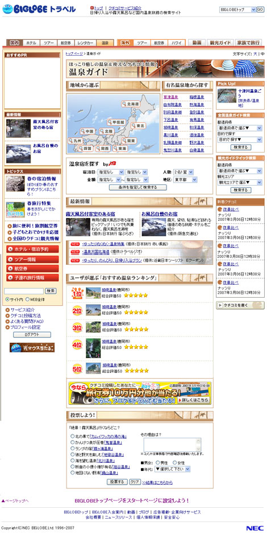Viewport: 267px width, 538px height.
Task: Click the 光マウス当たる banner
Action: click(x=32, y=348)
